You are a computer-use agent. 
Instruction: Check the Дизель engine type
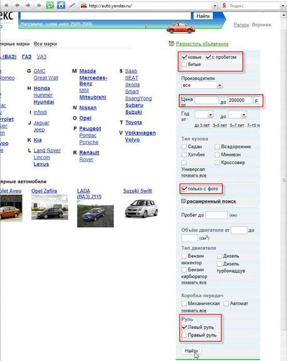point(219,256)
